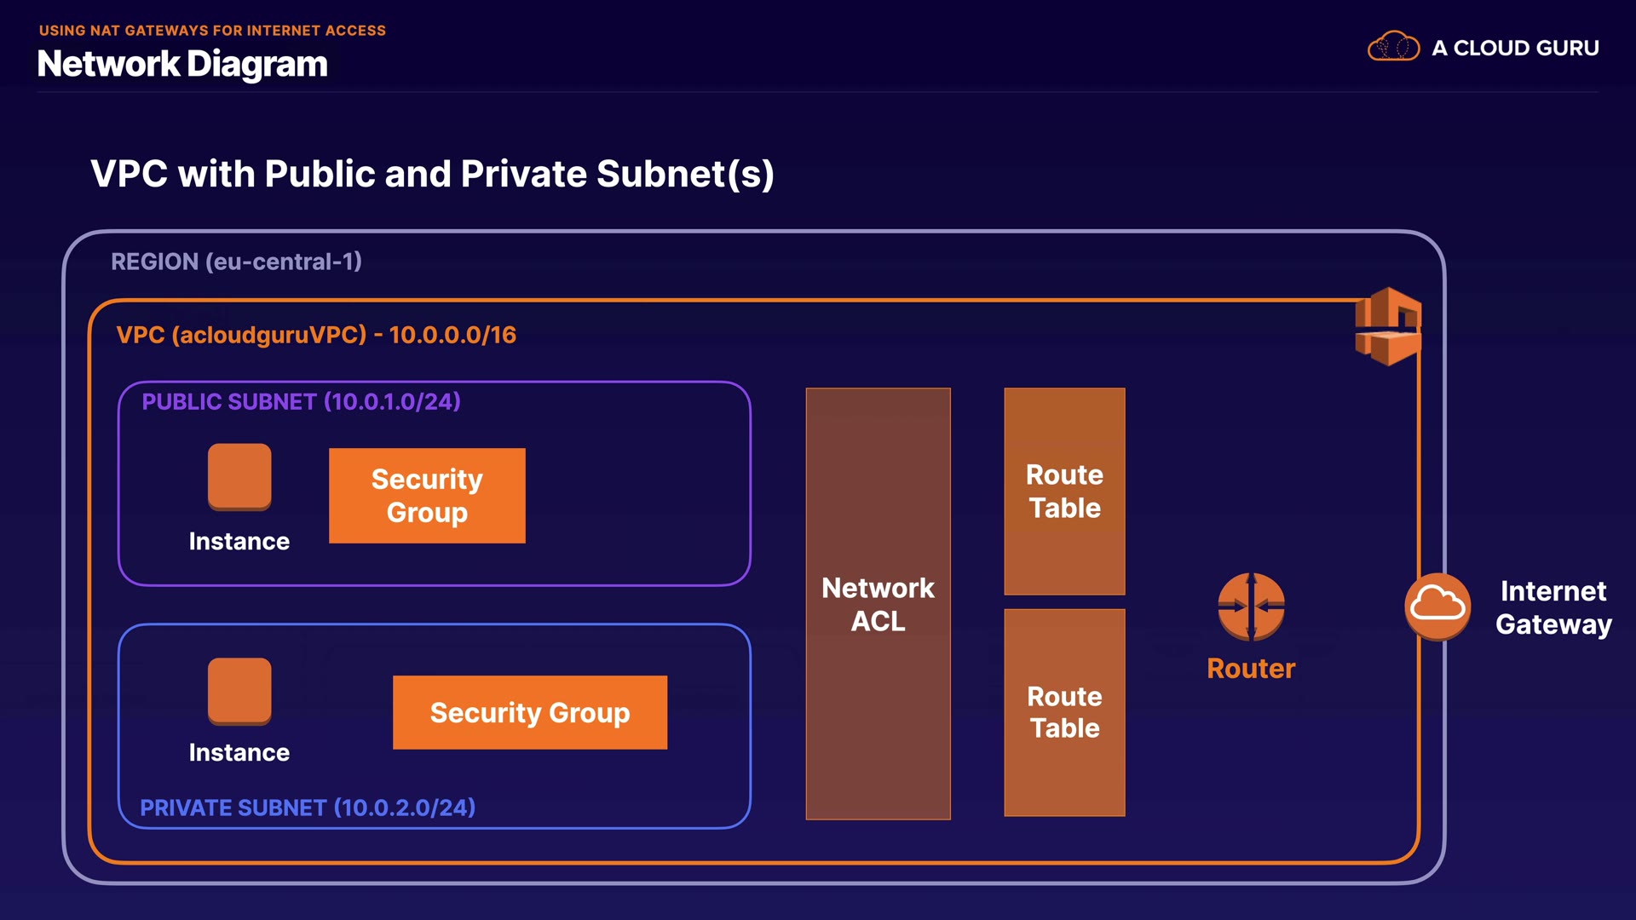This screenshot has width=1636, height=920.
Task: Click the upper Route Table block
Action: pos(1064,492)
